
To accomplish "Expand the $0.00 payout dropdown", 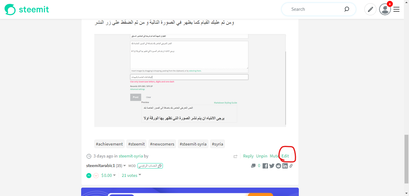I will pyautogui.click(x=108, y=175).
